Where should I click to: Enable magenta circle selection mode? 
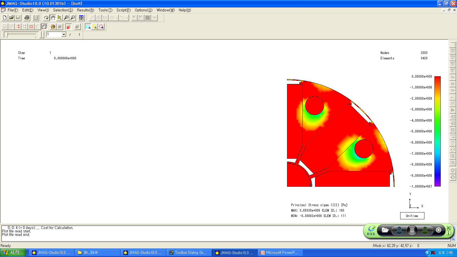coord(101,27)
